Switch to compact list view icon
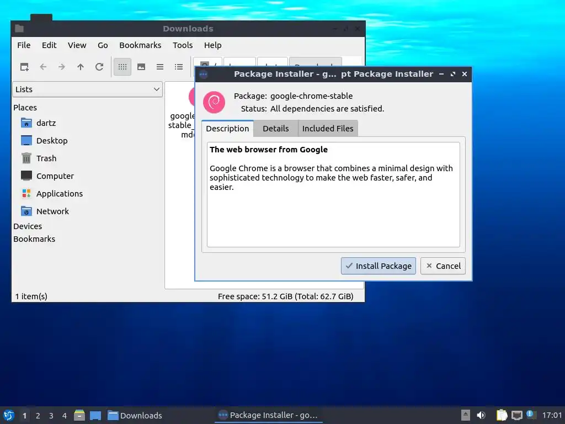The image size is (565, 424). point(160,67)
